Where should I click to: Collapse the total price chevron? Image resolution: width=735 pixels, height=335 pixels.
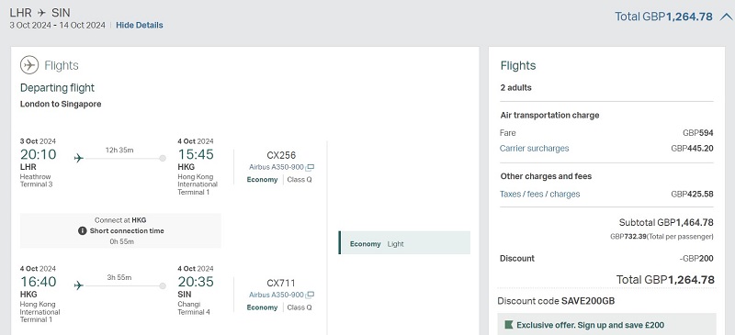pos(726,17)
